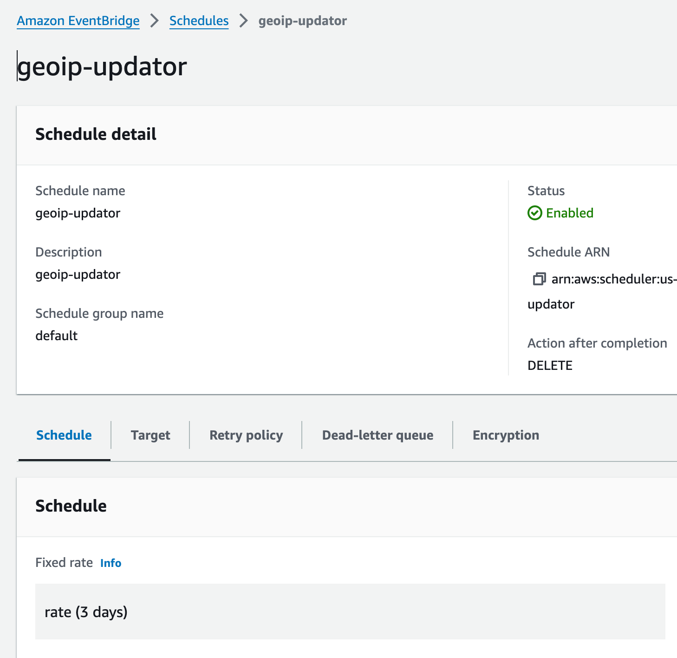Open the Amazon EventBridge breadcrumb link
This screenshot has height=658, width=677.
(x=78, y=21)
